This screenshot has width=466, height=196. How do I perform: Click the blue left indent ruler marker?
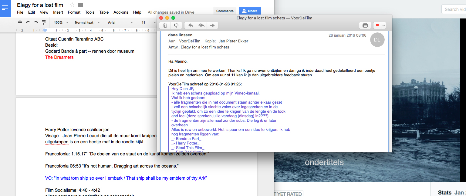point(45,30)
